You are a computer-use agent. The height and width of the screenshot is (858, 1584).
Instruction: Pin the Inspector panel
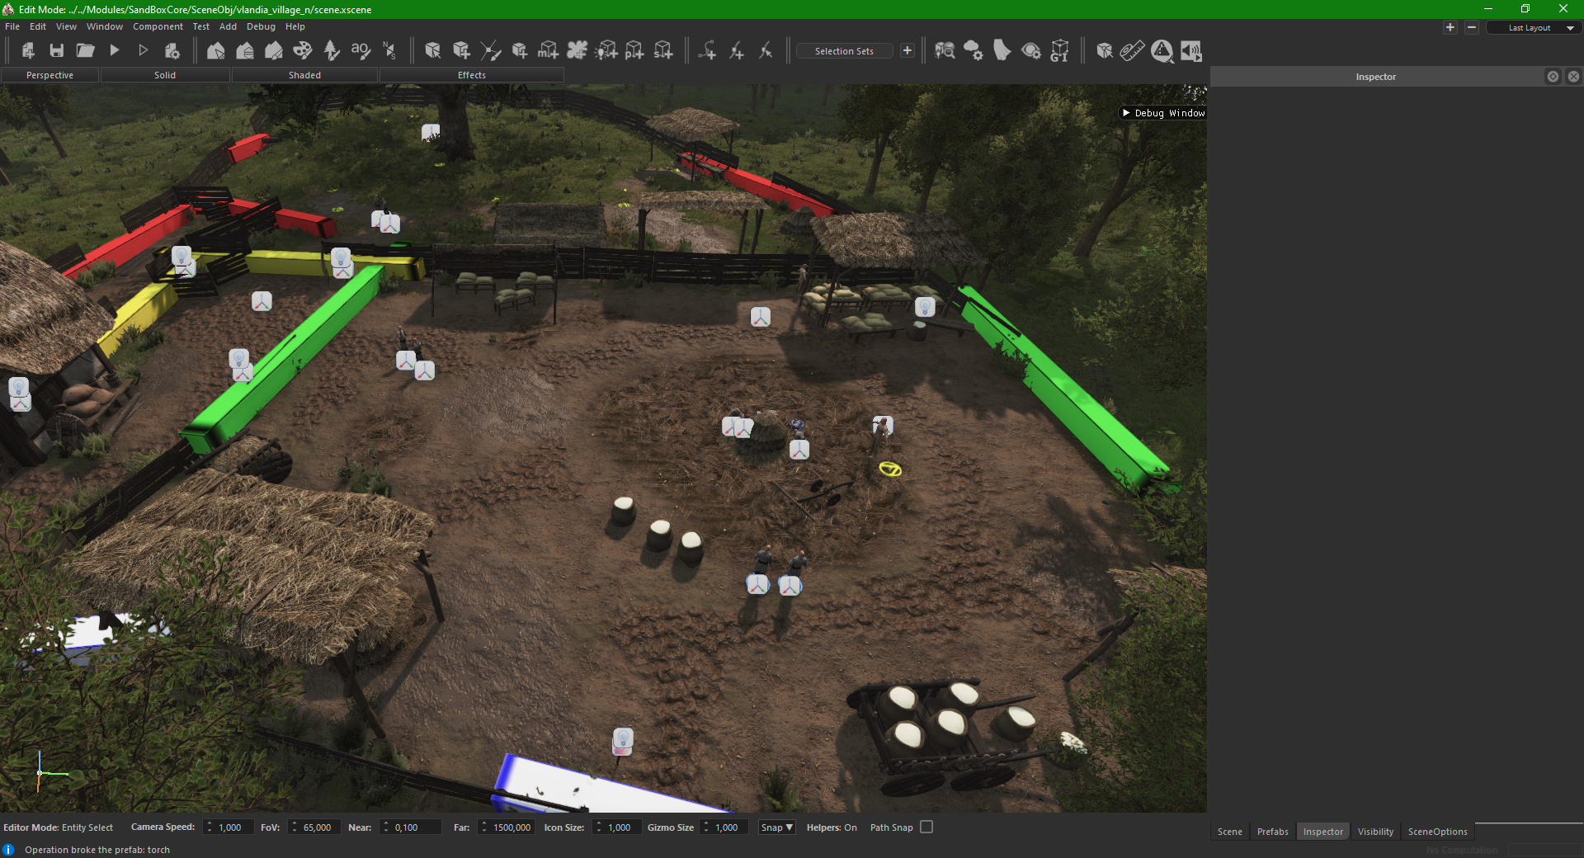(x=1553, y=77)
